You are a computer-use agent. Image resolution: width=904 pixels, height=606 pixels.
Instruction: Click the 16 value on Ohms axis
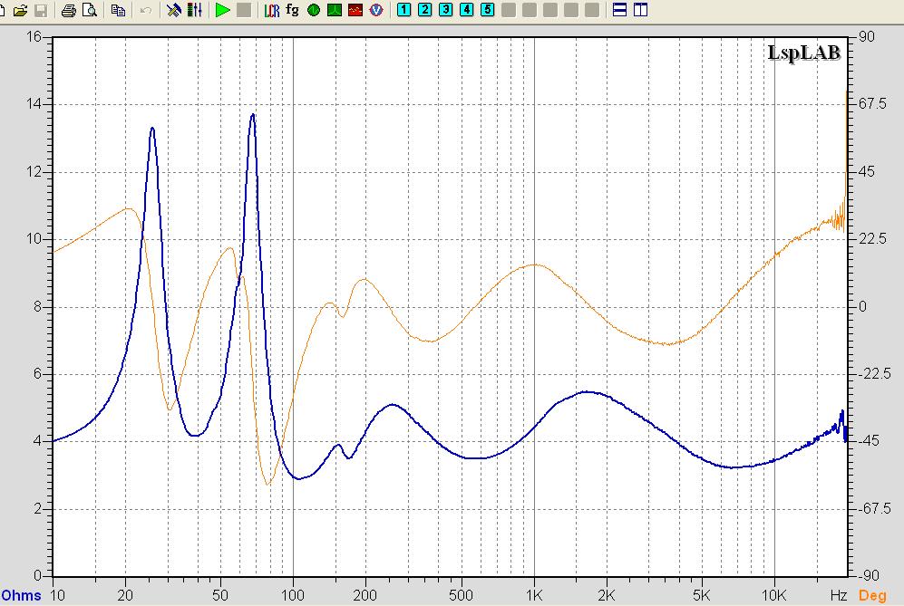pos(34,36)
